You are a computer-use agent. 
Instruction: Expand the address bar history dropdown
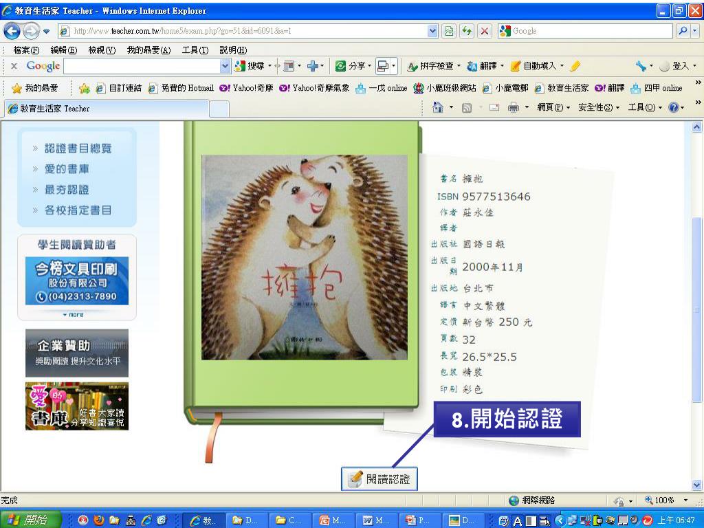point(432,31)
